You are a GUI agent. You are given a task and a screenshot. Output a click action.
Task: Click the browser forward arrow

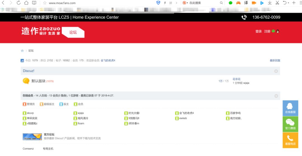(11, 3)
